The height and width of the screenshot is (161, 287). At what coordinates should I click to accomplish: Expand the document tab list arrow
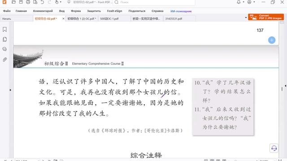(x=246, y=18)
